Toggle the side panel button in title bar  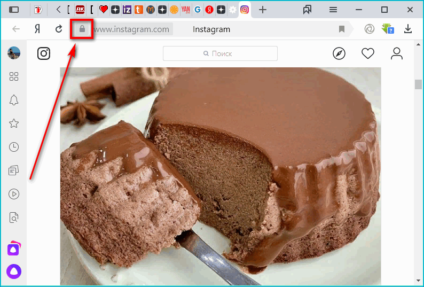(14, 10)
